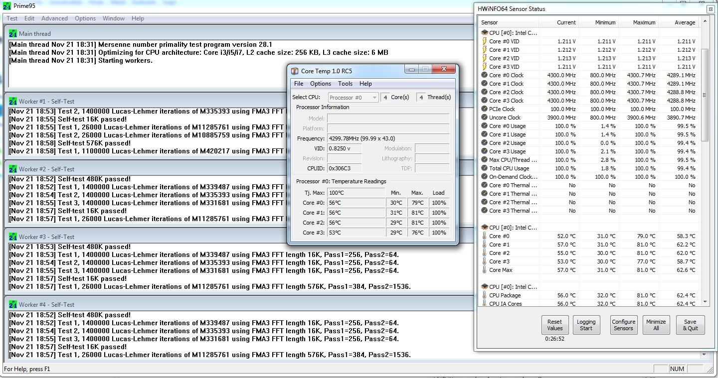
Task: Click the icon beside Core #0 Usage
Action: point(484,126)
